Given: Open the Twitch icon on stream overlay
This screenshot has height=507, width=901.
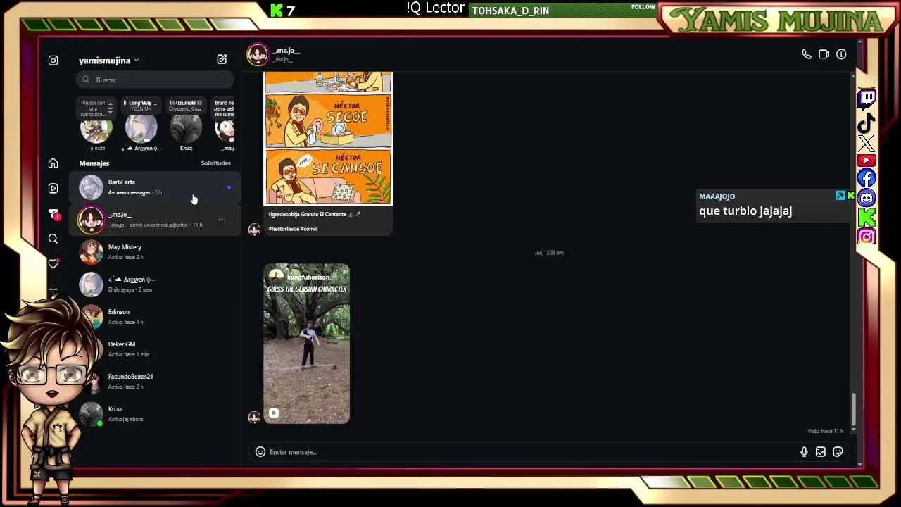Looking at the screenshot, I should click(867, 98).
